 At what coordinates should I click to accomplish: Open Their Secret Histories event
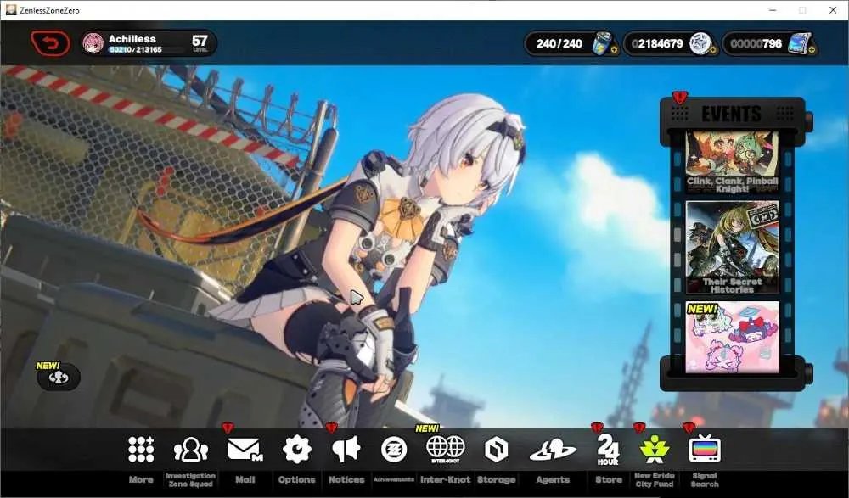732,248
